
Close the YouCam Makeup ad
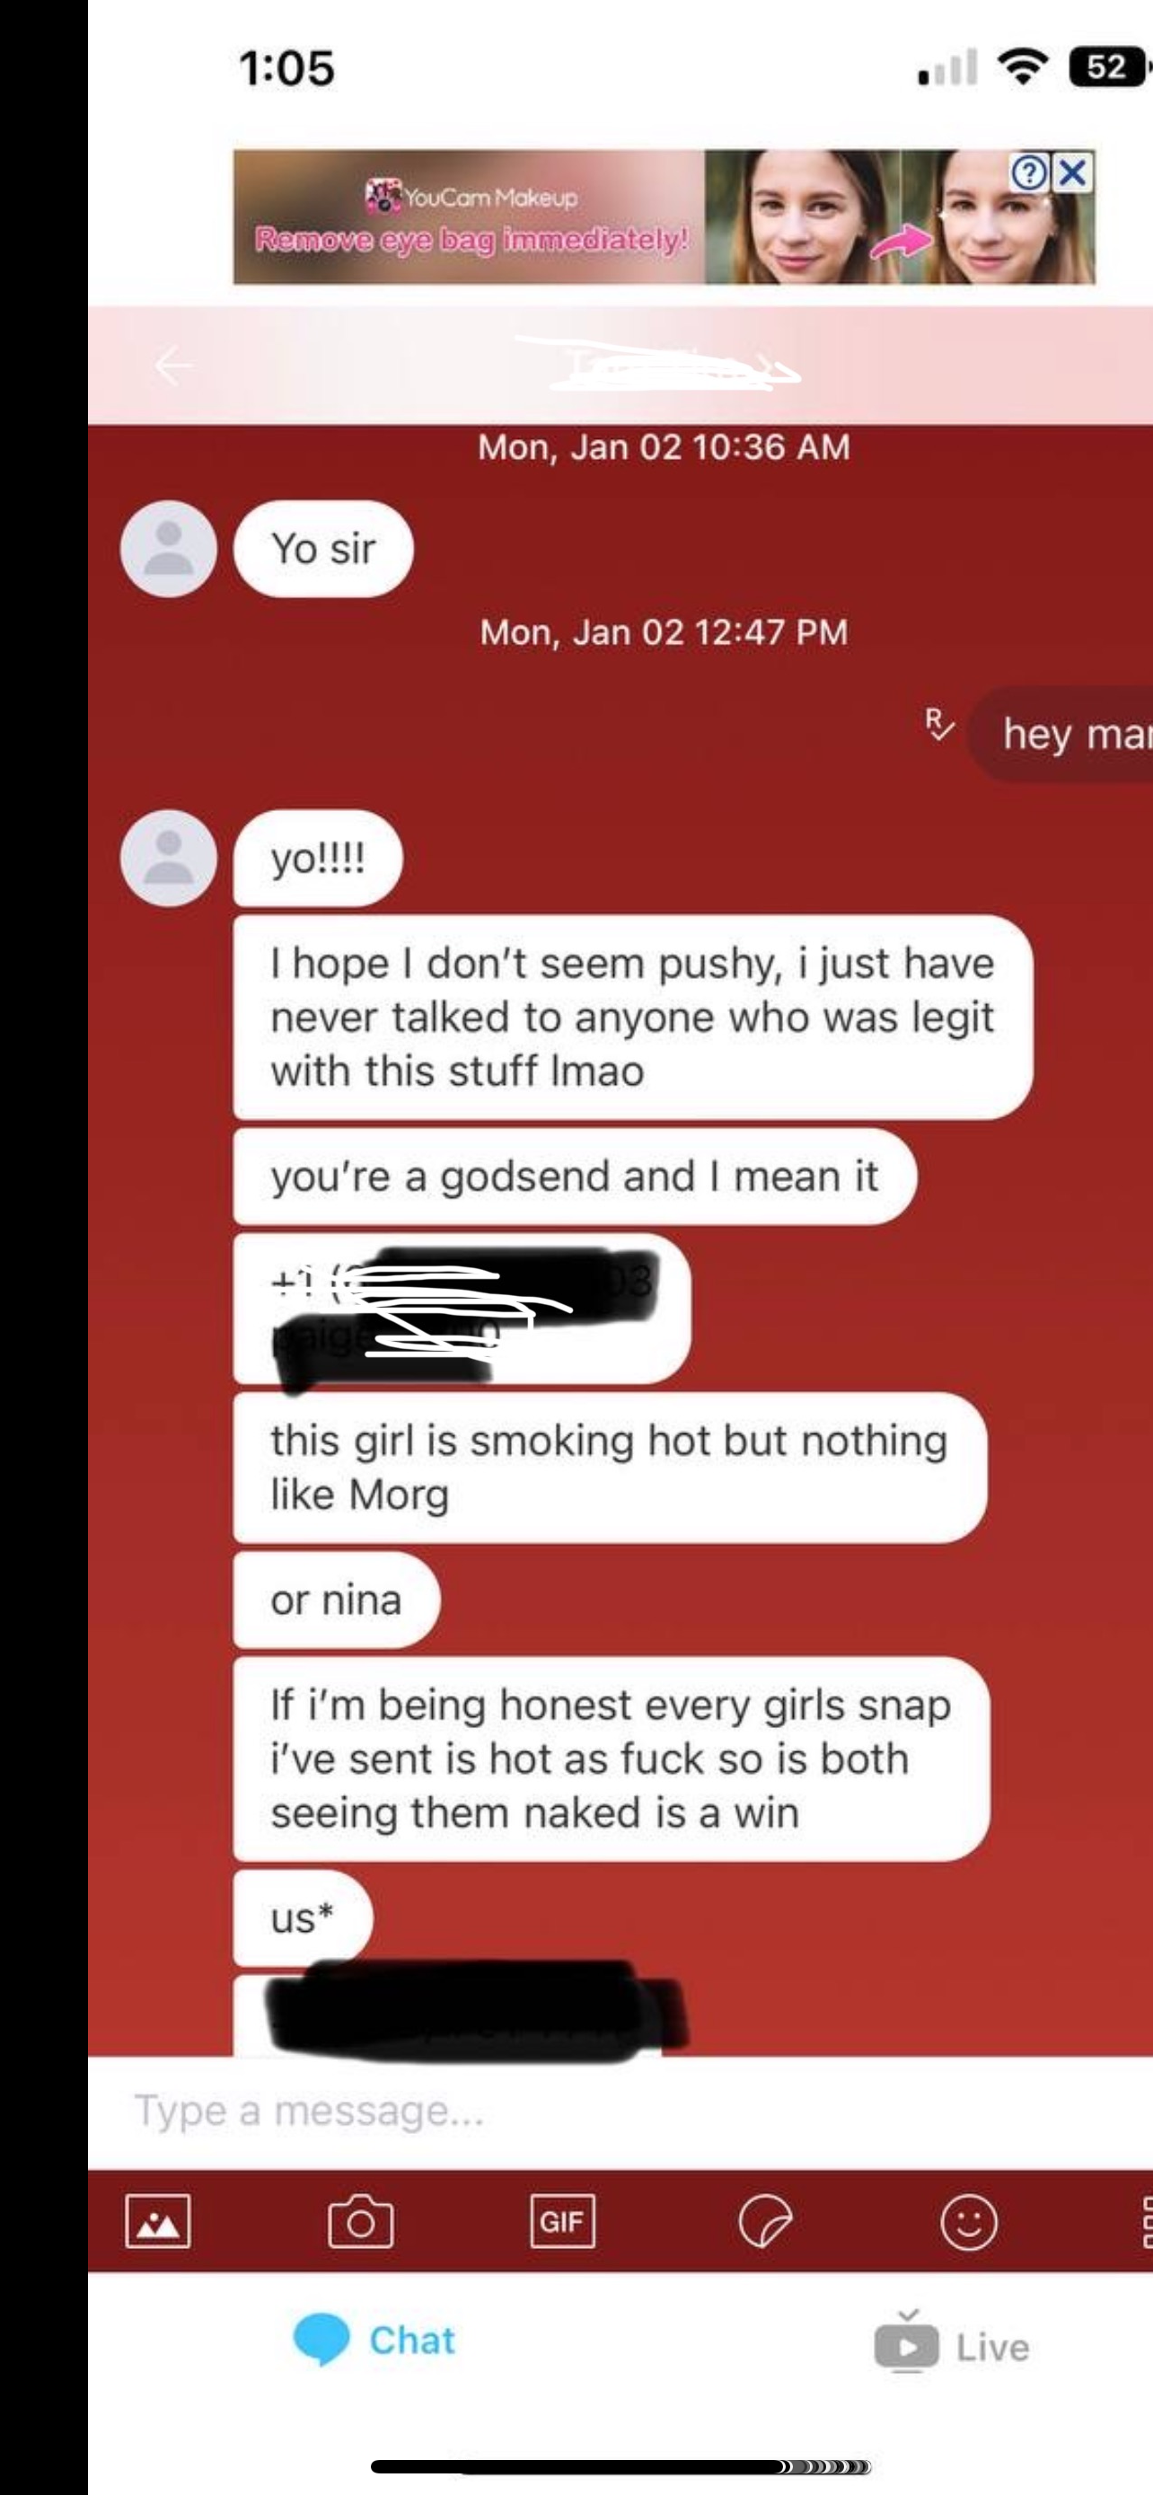1071,173
